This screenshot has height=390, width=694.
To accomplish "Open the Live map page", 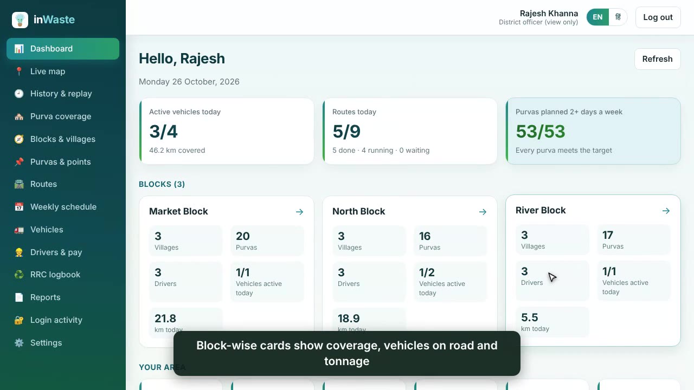I will 63,71.
